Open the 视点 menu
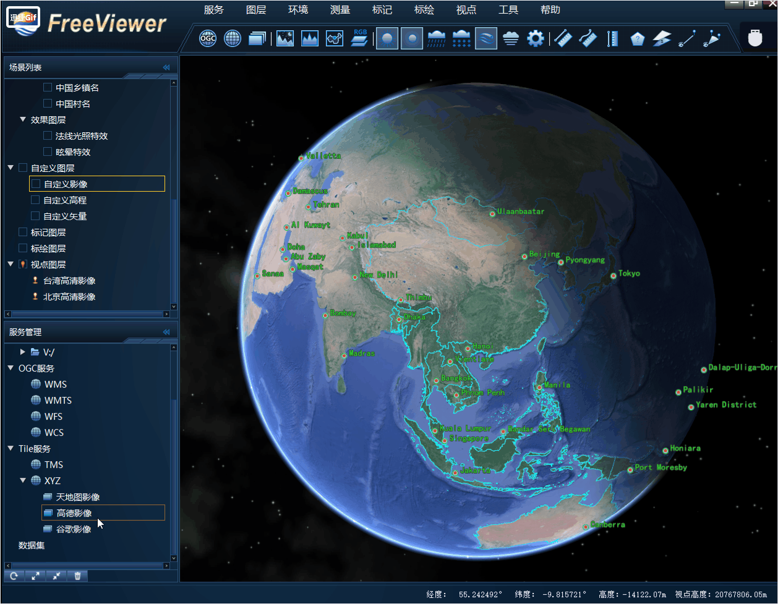Viewport: 778px width, 604px height. [466, 9]
